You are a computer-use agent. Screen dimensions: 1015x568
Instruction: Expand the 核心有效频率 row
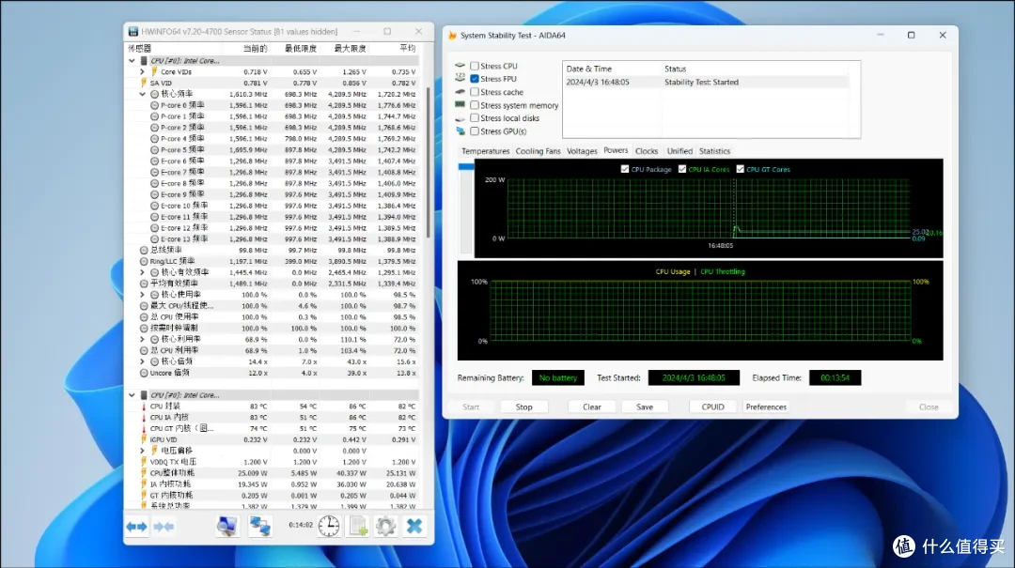coord(143,272)
